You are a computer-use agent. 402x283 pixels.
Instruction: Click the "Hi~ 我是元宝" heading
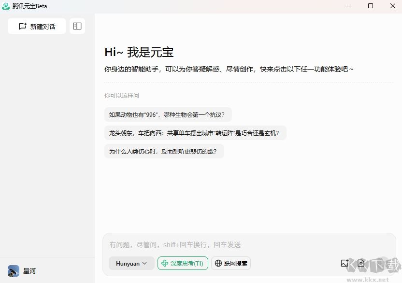(139, 52)
